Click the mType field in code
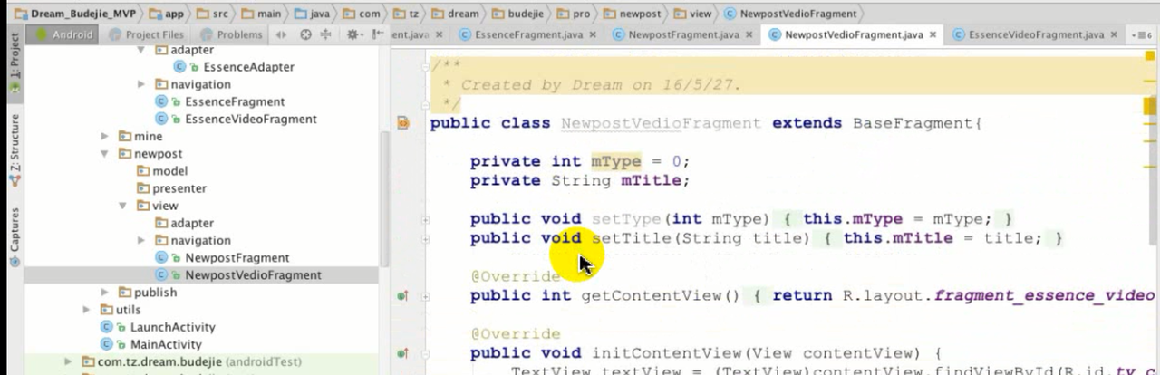The width and height of the screenshot is (1160, 375). (616, 161)
